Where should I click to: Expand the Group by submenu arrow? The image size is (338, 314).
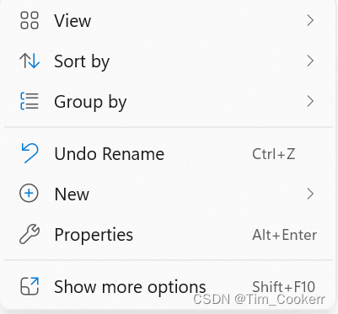[x=310, y=101]
